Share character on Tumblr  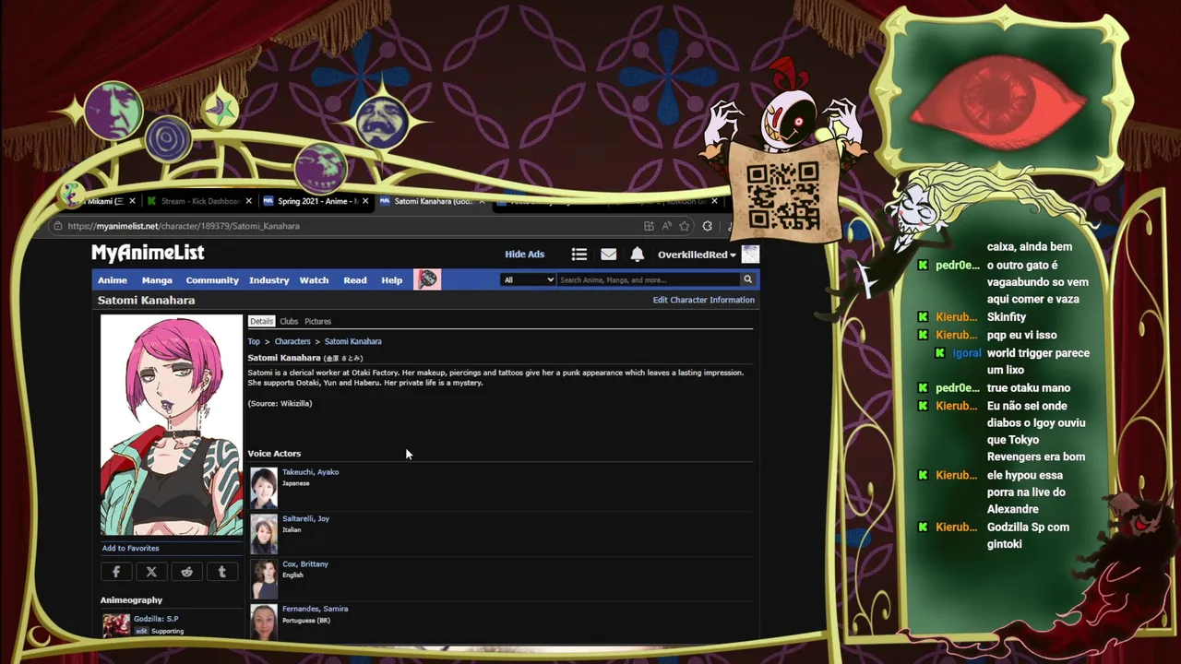tap(221, 572)
